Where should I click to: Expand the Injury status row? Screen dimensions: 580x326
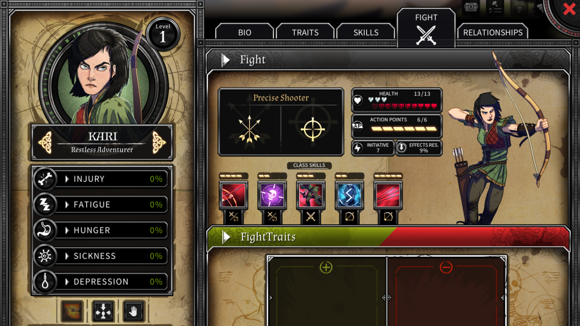coord(101,179)
